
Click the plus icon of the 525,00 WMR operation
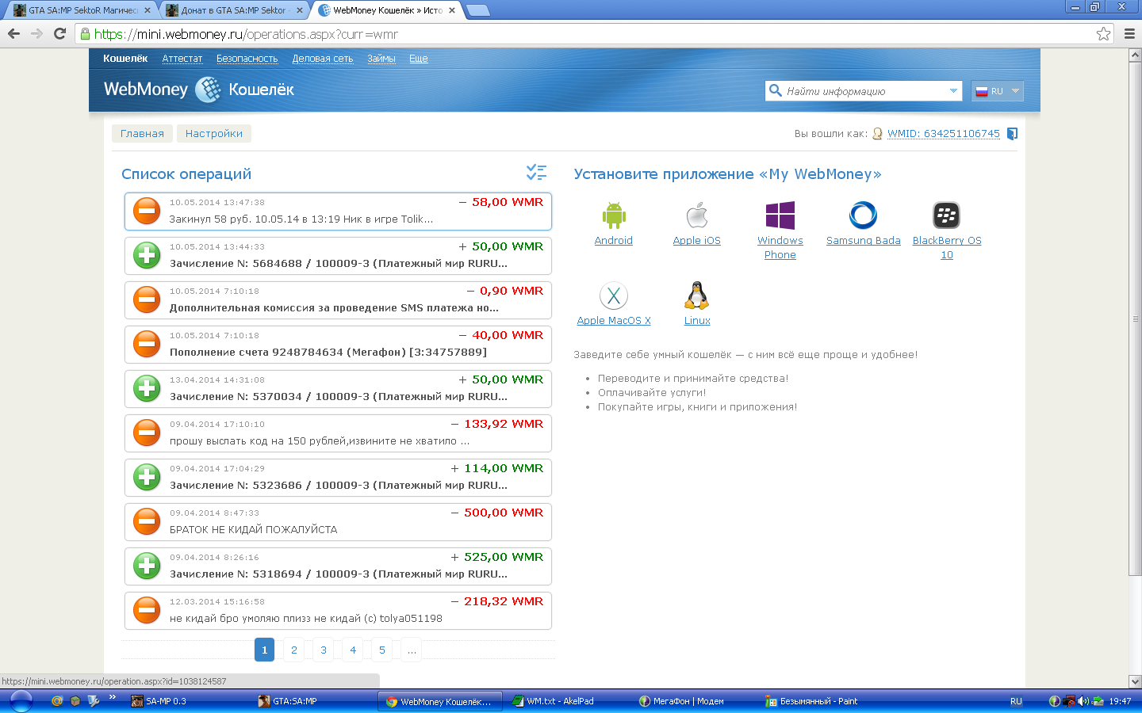tap(147, 566)
